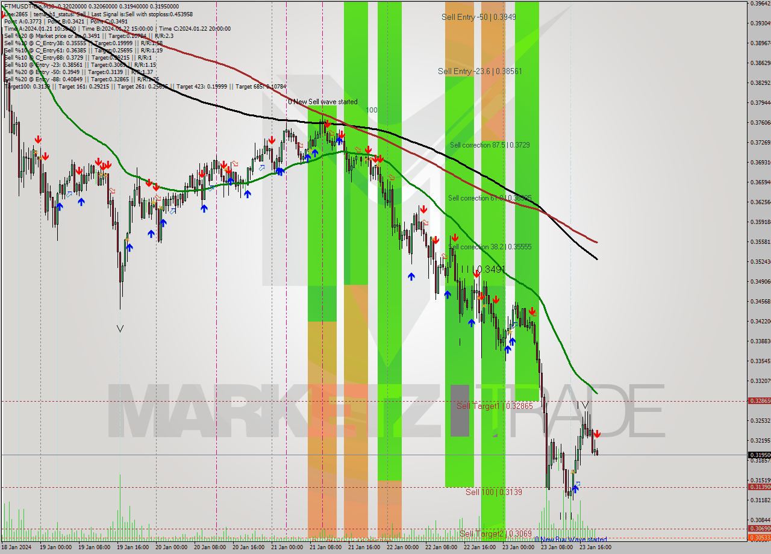This screenshot has width=771, height=554.
Task: Click the V marker above the 23 Jan rebound peak
Action: 584,405
